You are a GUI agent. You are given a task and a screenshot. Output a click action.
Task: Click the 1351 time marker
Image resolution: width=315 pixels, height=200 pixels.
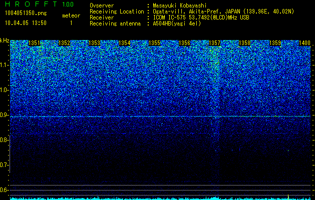pos(35,43)
